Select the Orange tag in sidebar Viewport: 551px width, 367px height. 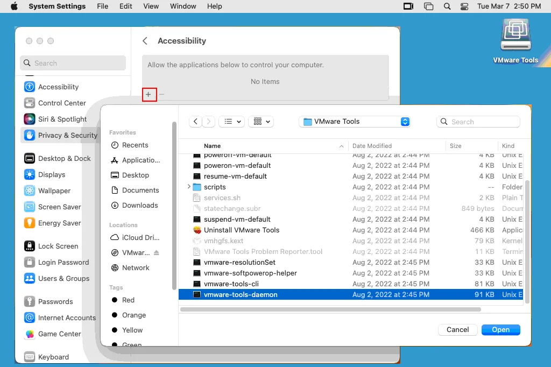point(133,315)
